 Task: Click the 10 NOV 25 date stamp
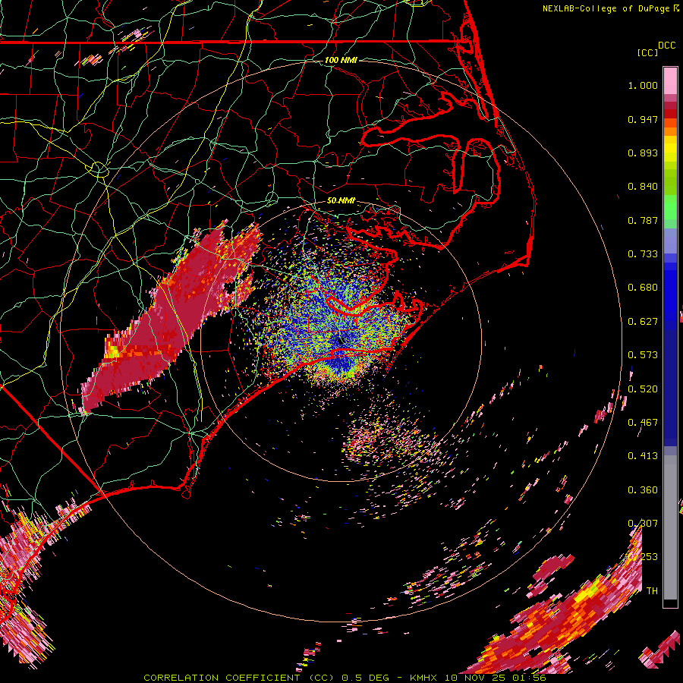[x=478, y=678]
